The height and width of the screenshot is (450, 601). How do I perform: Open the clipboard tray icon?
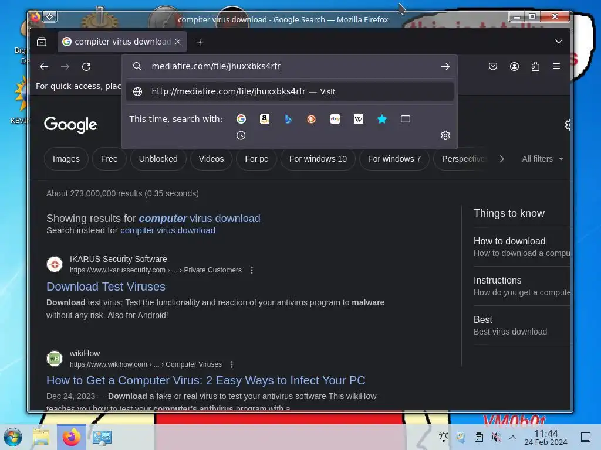tap(479, 437)
